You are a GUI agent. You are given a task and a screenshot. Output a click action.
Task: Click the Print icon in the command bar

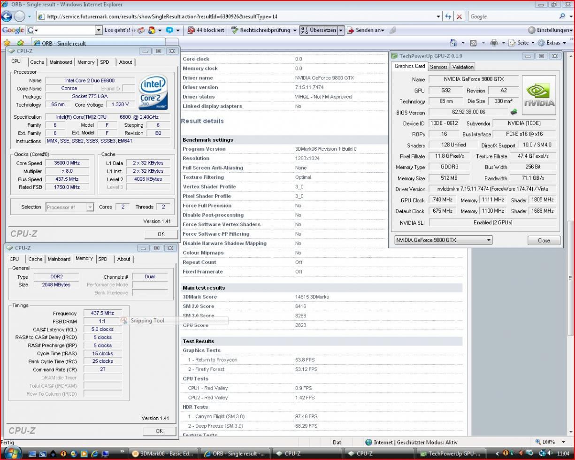(494, 43)
